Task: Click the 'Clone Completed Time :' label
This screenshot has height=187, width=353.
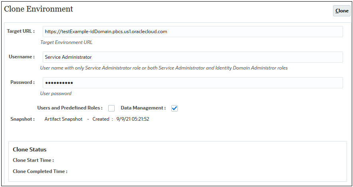Action: pyautogui.click(x=40, y=171)
